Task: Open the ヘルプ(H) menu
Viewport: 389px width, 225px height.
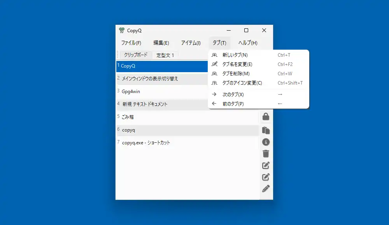Action: 248,43
